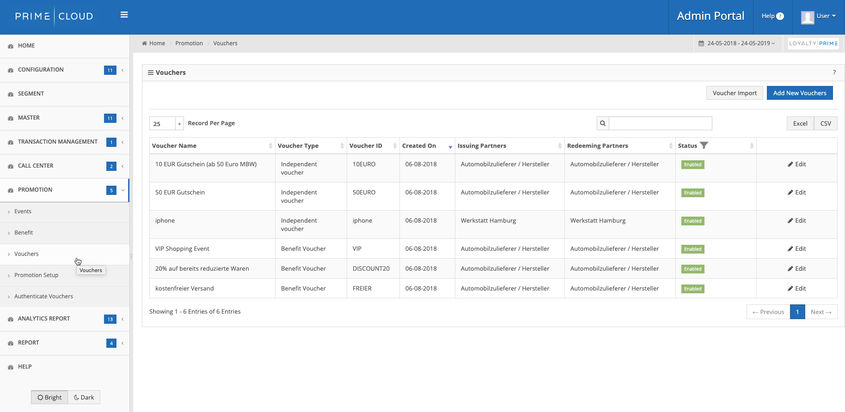This screenshot has width=845, height=412.
Task: Select page 1 in pagination
Action: click(797, 312)
